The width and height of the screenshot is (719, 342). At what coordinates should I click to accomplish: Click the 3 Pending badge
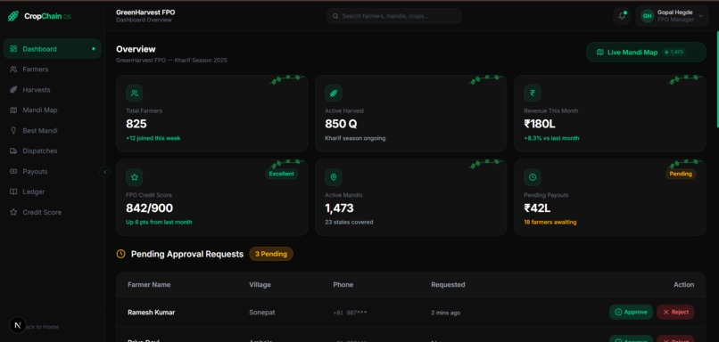[271, 254]
